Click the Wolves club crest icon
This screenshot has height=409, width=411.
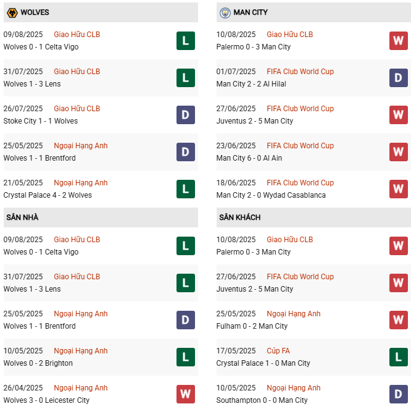point(12,12)
